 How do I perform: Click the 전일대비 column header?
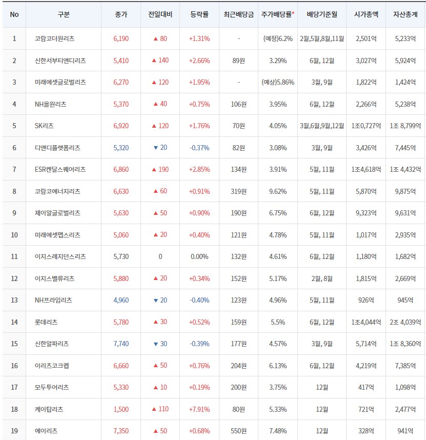(160, 14)
